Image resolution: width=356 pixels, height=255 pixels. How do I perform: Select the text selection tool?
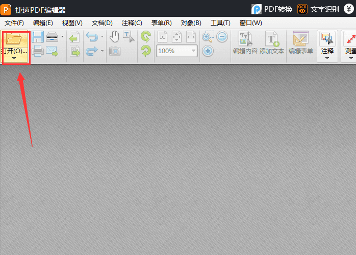129,36
